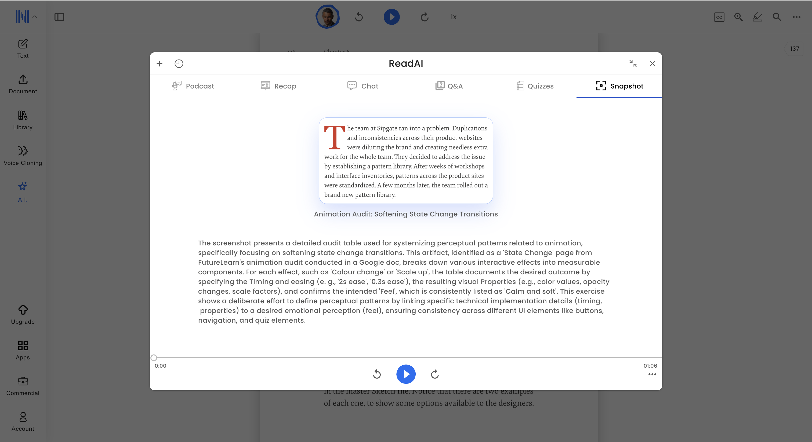The height and width of the screenshot is (442, 812).
Task: Click the audio progress slider handle
Action: 154,358
